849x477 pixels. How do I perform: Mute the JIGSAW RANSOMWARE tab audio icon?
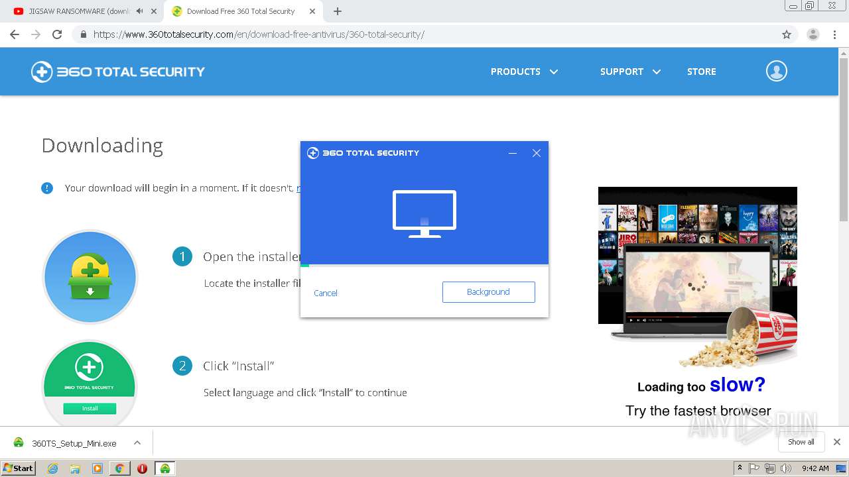[x=139, y=11]
